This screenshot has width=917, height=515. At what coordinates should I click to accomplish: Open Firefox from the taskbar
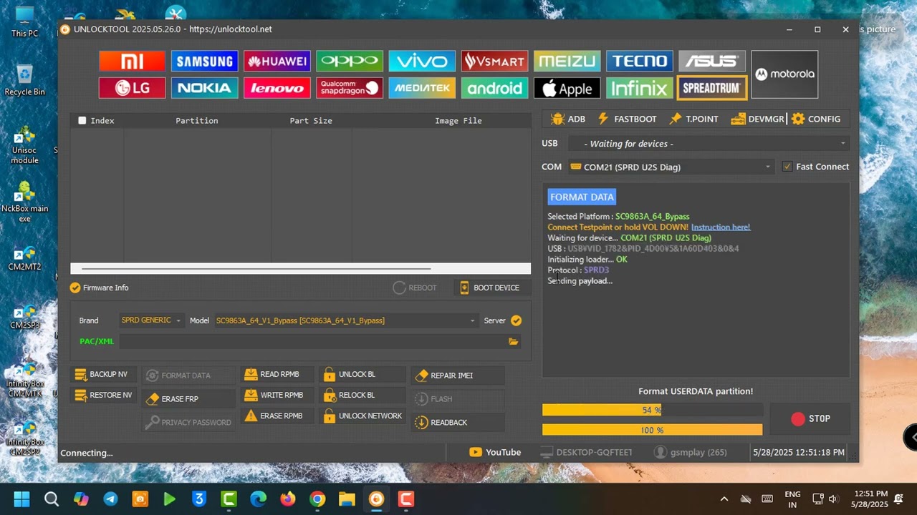288,499
